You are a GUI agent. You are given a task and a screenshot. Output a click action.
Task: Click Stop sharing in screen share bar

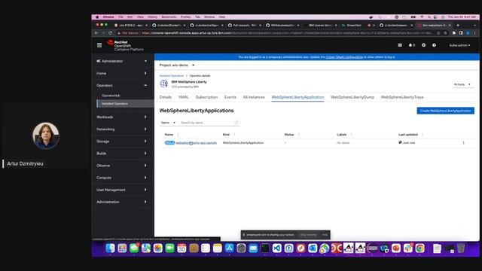(308, 235)
